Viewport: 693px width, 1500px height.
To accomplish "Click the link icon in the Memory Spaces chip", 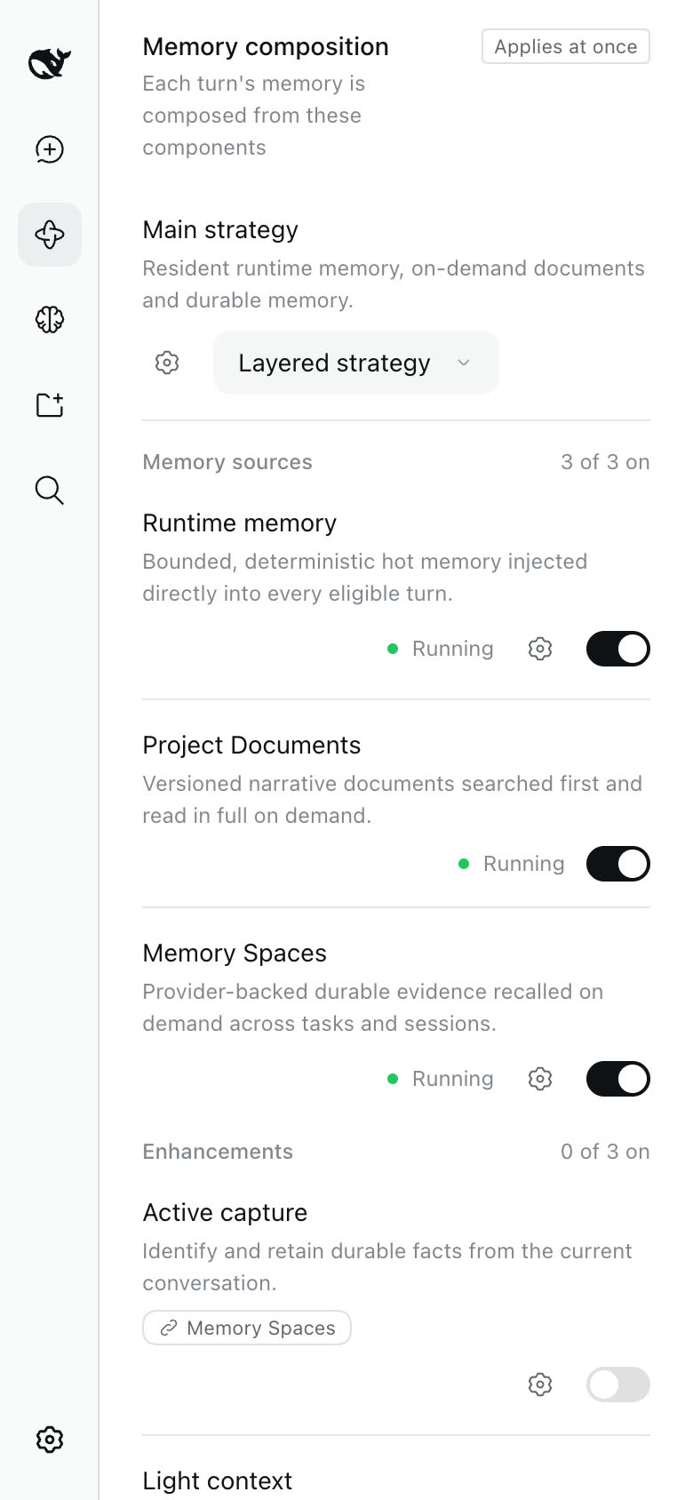I will tap(168, 1328).
